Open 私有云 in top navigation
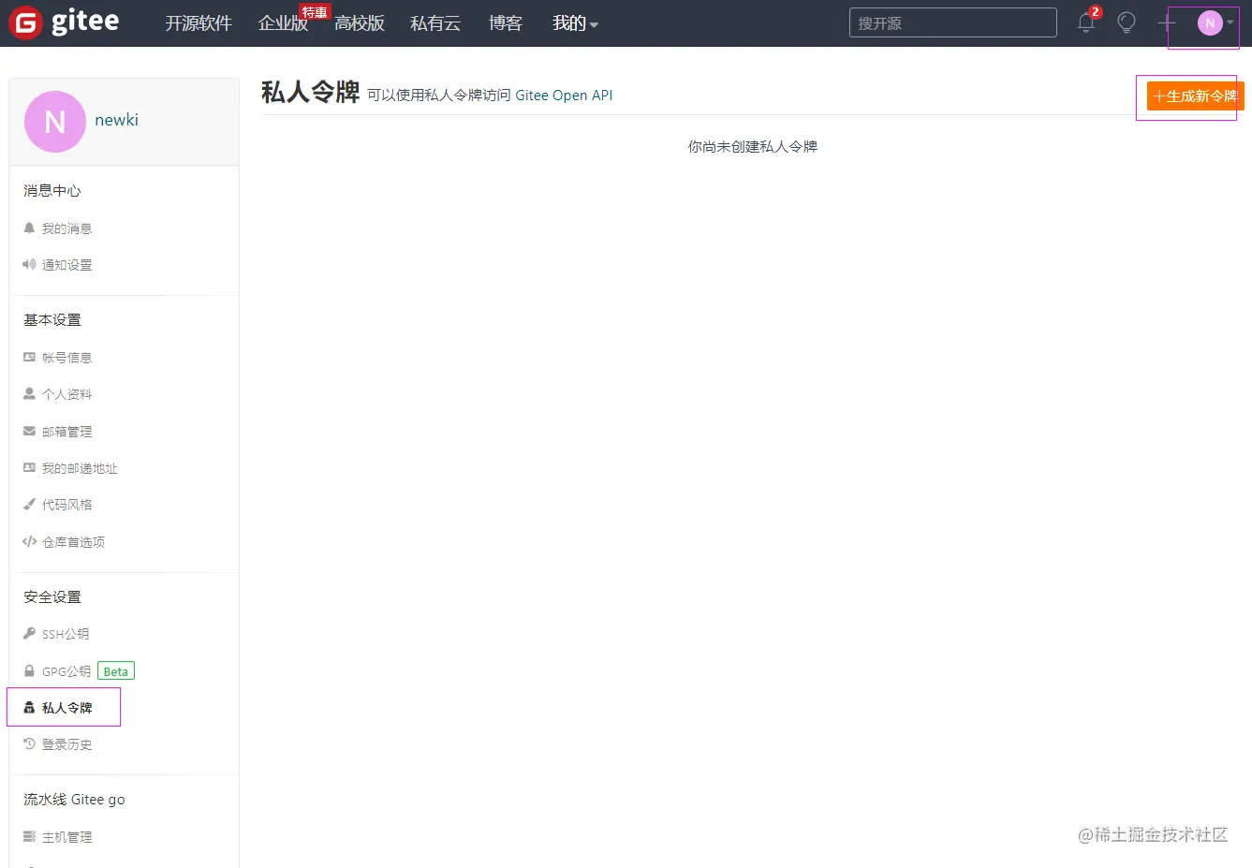 pos(435,23)
